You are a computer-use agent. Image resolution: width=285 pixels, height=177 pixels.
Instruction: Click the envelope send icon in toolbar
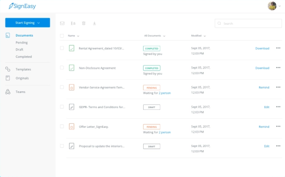[x=62, y=23]
